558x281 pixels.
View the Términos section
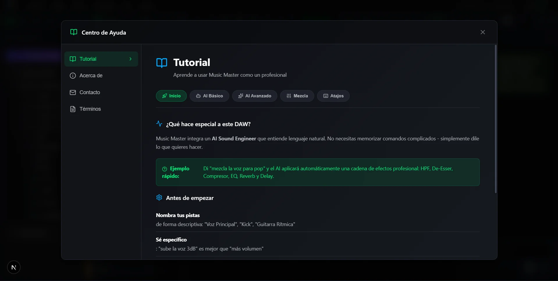[x=90, y=109]
